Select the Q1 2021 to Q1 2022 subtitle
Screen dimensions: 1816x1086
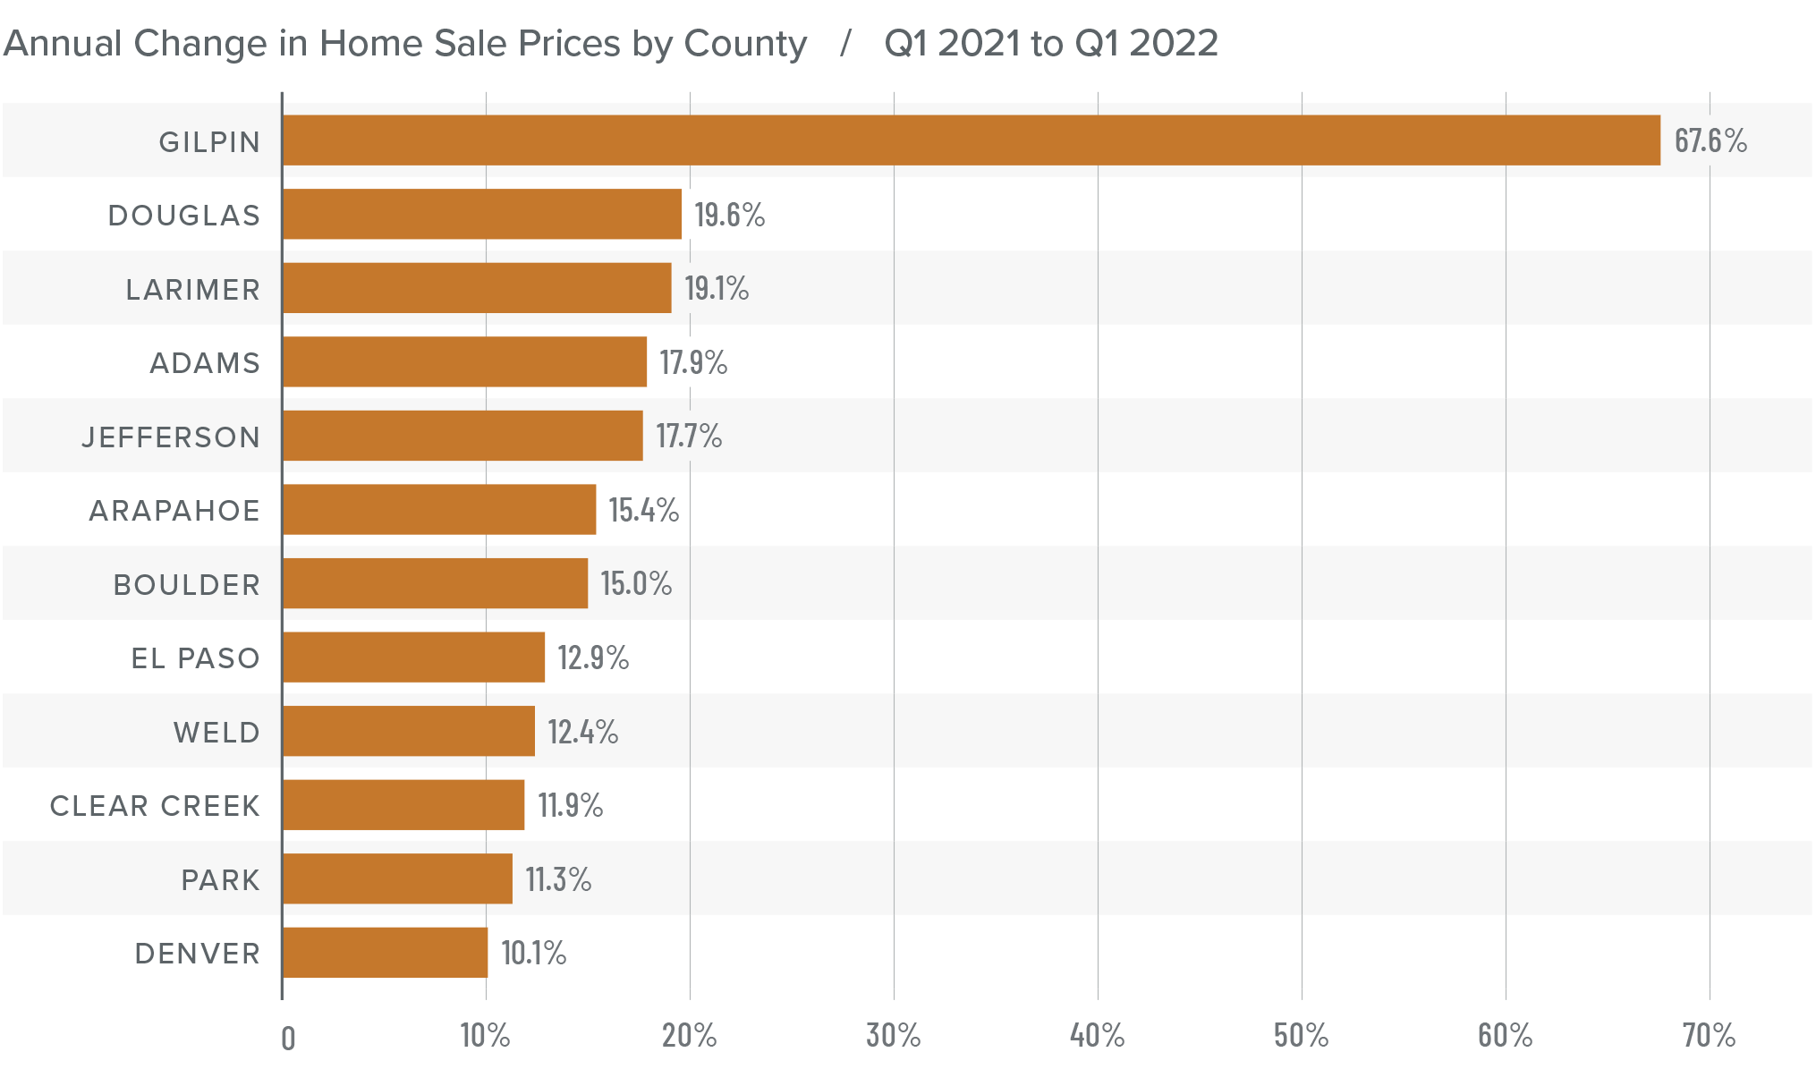[x=1050, y=43]
